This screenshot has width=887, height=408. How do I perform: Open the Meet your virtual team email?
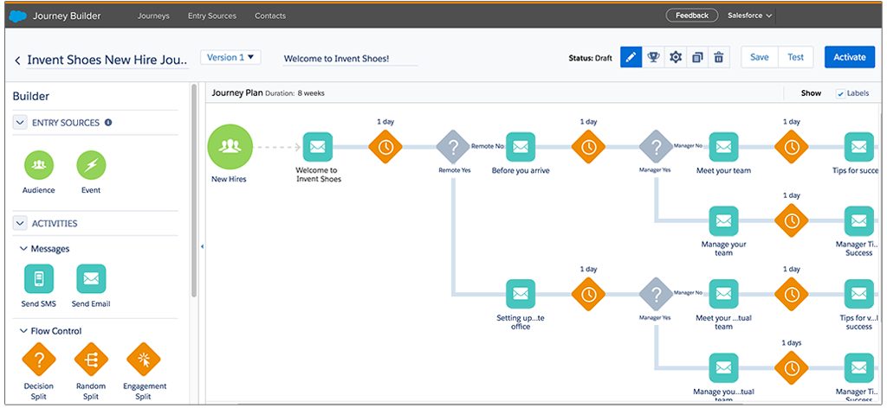pos(723,295)
